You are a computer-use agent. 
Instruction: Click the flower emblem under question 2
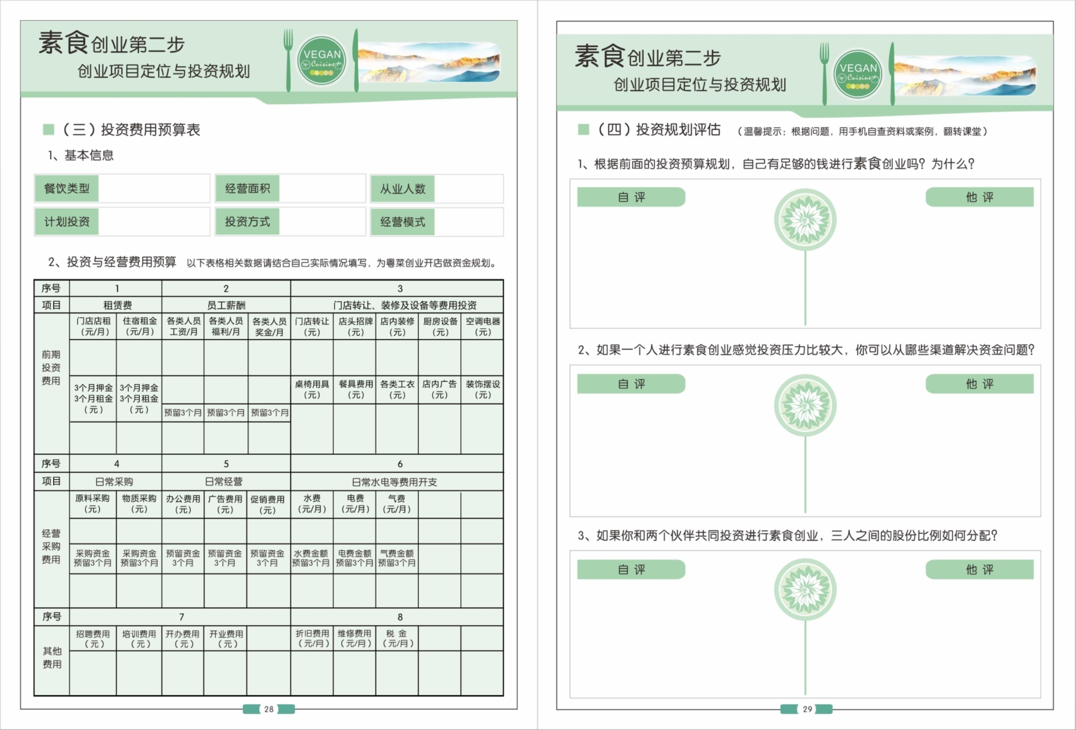[x=805, y=406]
